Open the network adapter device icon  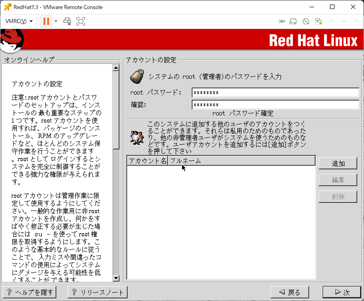[x=319, y=22]
